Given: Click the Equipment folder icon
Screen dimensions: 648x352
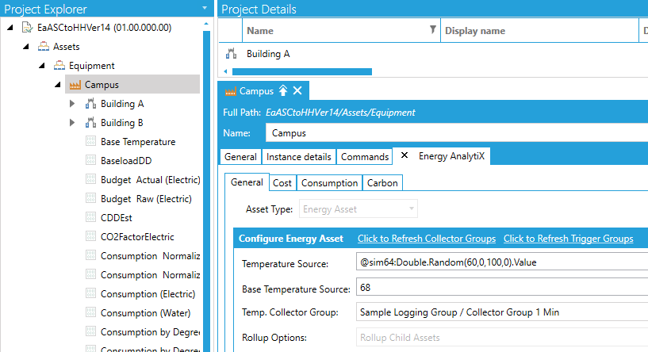Looking at the screenshot, I should (x=59, y=66).
